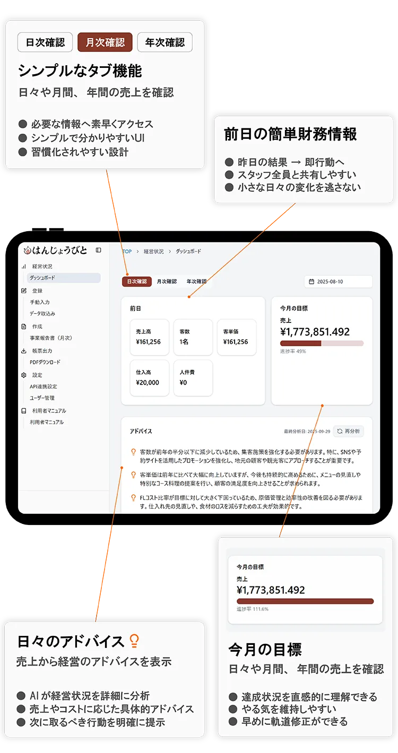The width and height of the screenshot is (398, 753).
Task: Click the ダッシュボード breadcrumb
Action: click(189, 251)
